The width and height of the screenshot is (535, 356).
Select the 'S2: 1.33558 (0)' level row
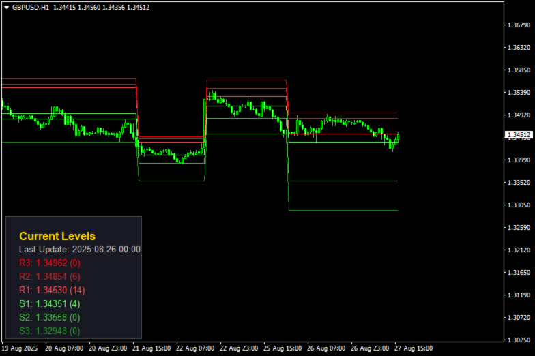tap(50, 318)
